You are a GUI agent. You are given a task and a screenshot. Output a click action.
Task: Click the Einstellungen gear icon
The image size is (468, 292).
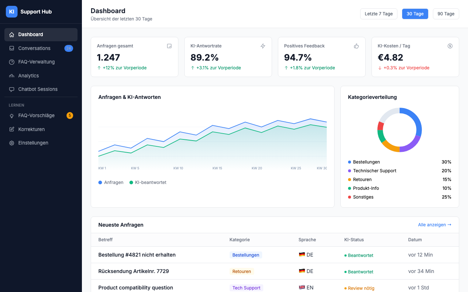(x=12, y=143)
